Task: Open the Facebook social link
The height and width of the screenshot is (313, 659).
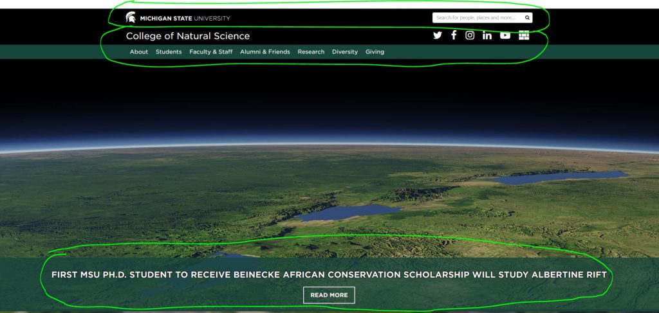Action: click(x=454, y=35)
